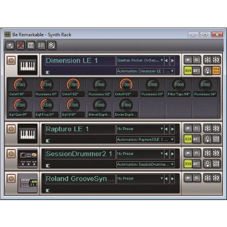
Task: Mute Rapture LE 1 with M button
Action: (188, 128)
